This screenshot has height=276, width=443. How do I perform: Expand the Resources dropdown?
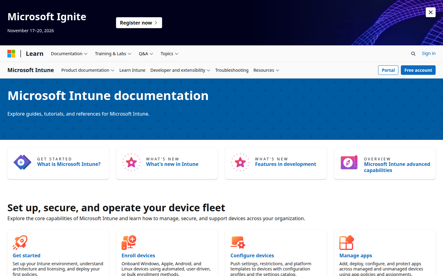tap(266, 70)
